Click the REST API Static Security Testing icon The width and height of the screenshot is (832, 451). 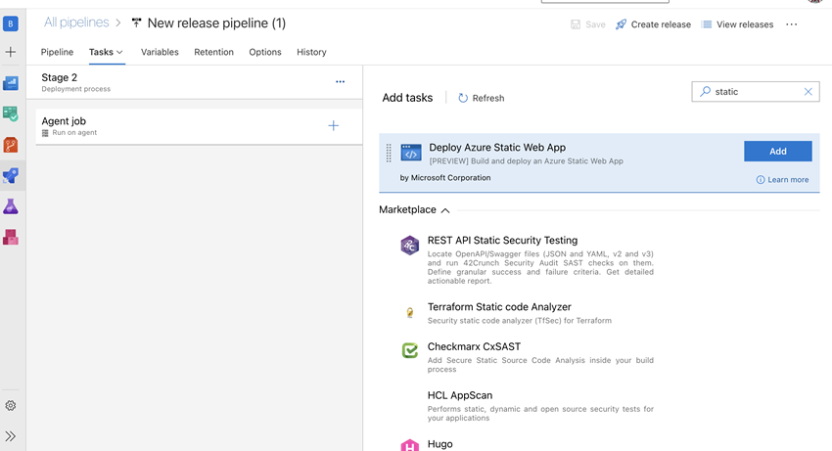409,246
